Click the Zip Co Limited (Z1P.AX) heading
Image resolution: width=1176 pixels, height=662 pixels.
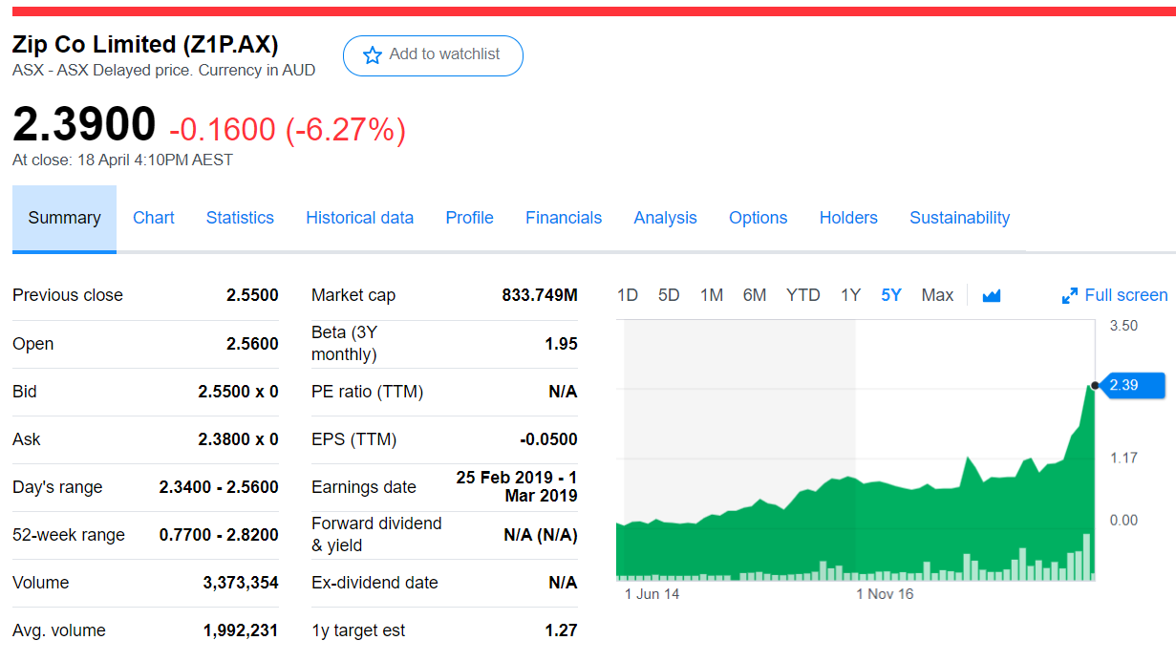(x=145, y=44)
